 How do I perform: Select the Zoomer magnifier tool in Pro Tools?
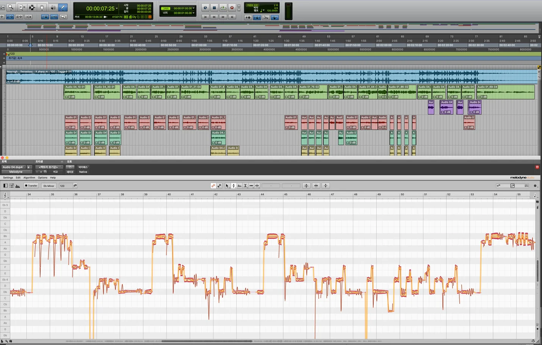click(x=11, y=7)
